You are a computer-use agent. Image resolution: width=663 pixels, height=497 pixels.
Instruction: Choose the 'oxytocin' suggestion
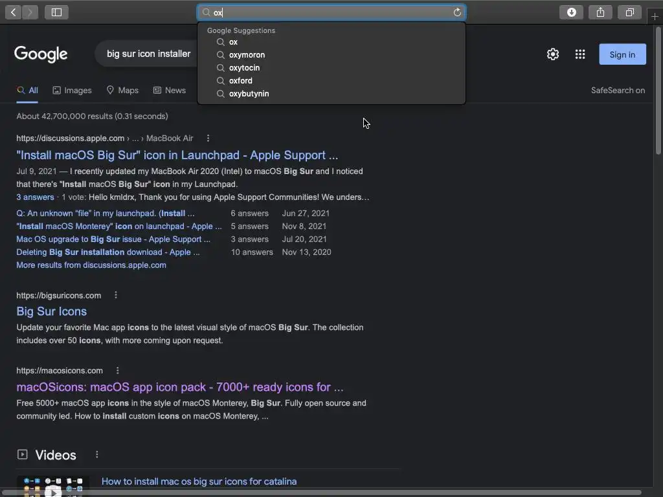pos(331,67)
